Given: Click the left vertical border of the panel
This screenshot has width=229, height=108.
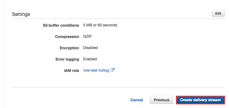Looking at the screenshot, I should [x=3, y=54].
